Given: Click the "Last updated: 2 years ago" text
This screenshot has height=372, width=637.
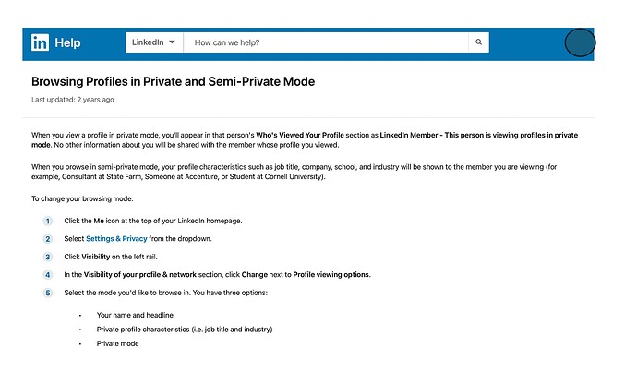Looking at the screenshot, I should (73, 100).
